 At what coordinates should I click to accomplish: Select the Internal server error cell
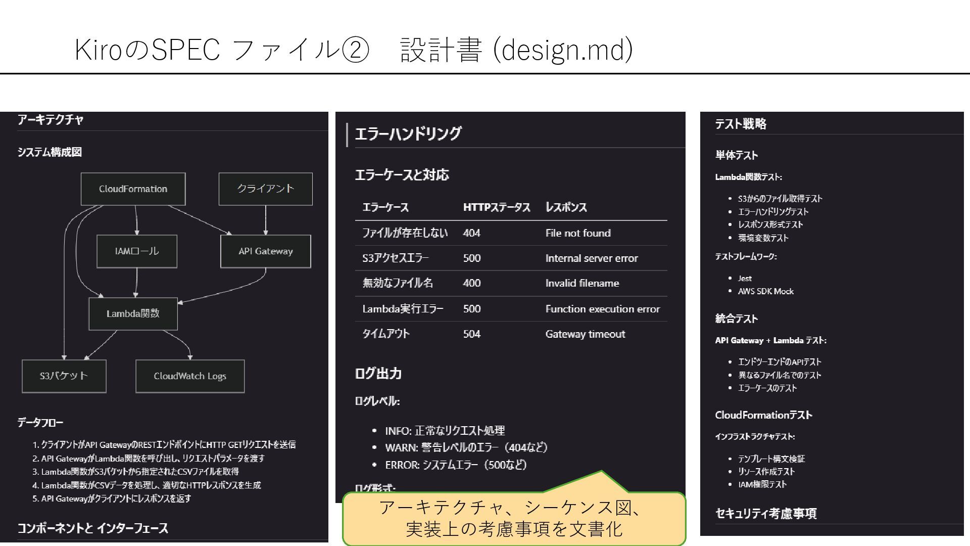(x=592, y=258)
